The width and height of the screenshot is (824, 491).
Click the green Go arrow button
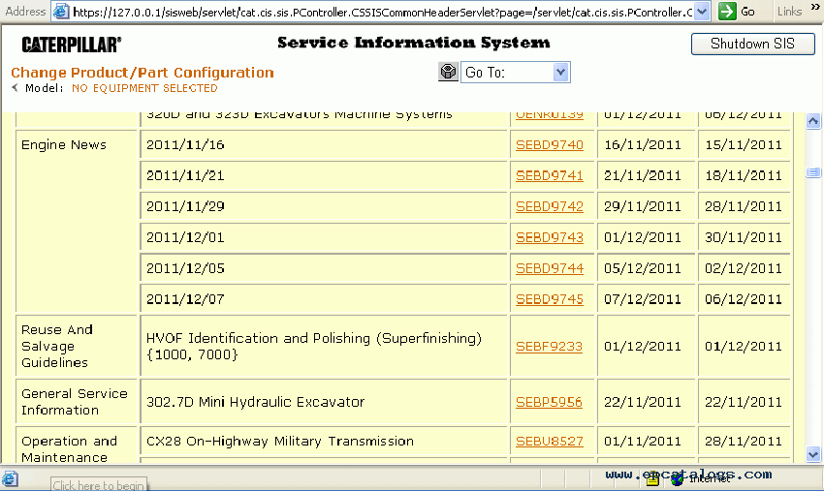tap(727, 11)
